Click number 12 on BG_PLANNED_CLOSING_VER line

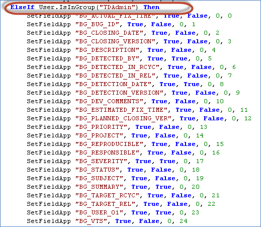point(248,118)
